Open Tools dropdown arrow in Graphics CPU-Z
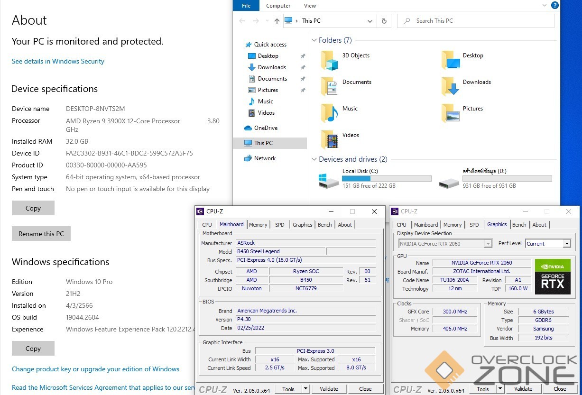The height and width of the screenshot is (395, 582). pyautogui.click(x=500, y=389)
